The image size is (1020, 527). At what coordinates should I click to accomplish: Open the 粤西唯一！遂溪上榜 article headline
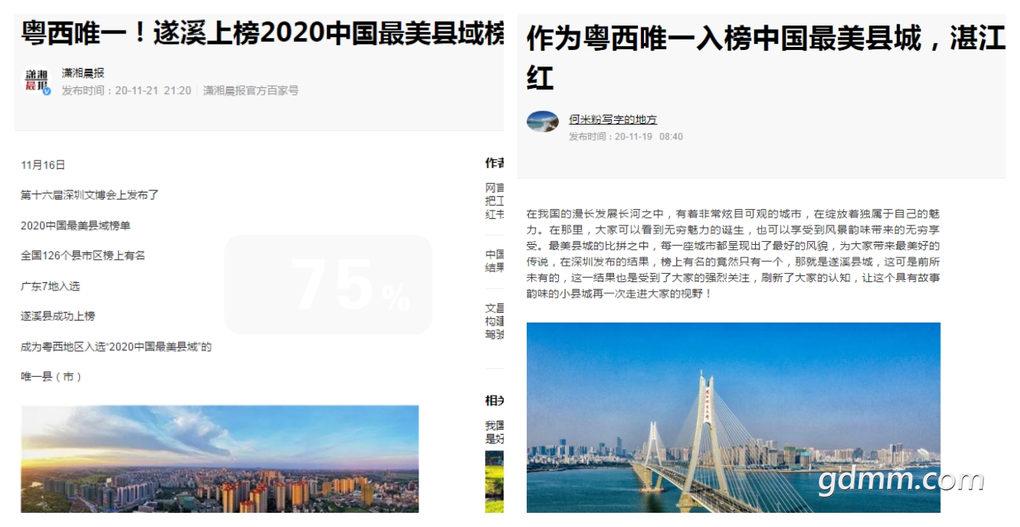pos(262,33)
